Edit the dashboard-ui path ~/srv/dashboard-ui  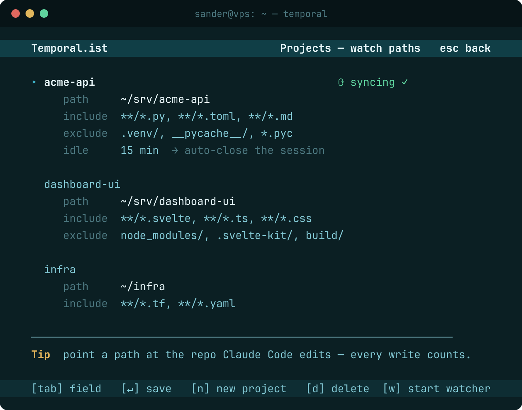tap(178, 201)
